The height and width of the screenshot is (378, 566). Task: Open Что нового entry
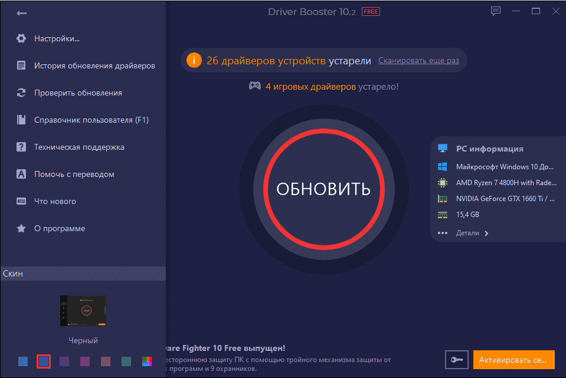tap(55, 201)
